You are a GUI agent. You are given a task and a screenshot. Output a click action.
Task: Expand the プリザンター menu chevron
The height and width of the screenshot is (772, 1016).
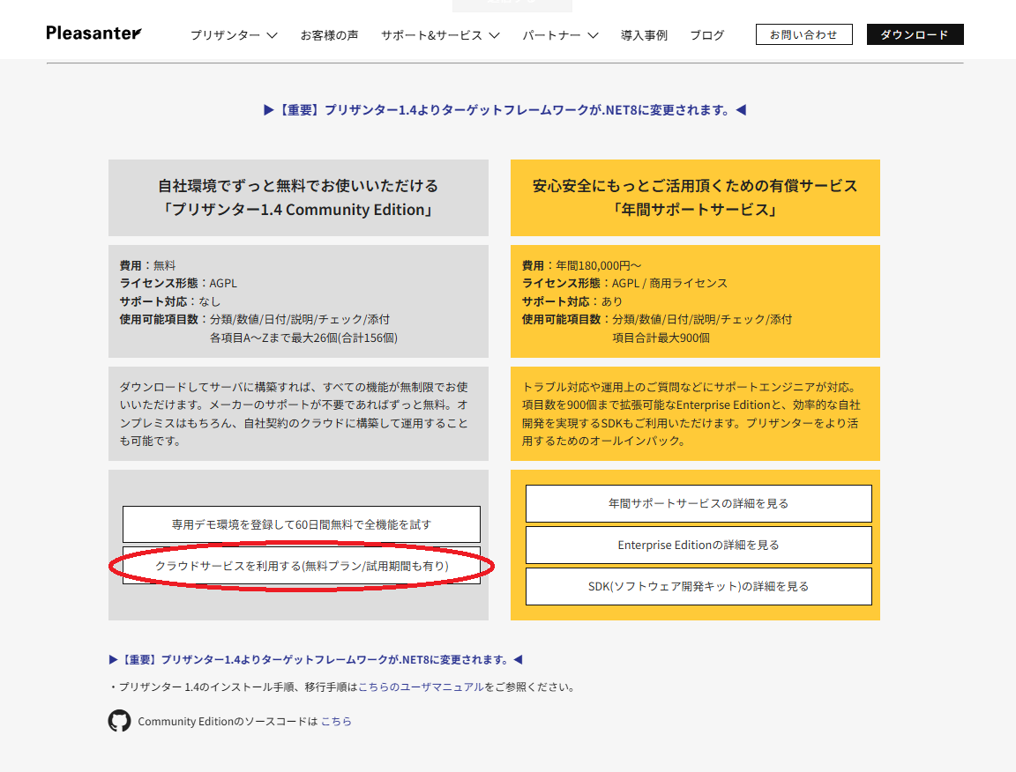[x=273, y=35]
